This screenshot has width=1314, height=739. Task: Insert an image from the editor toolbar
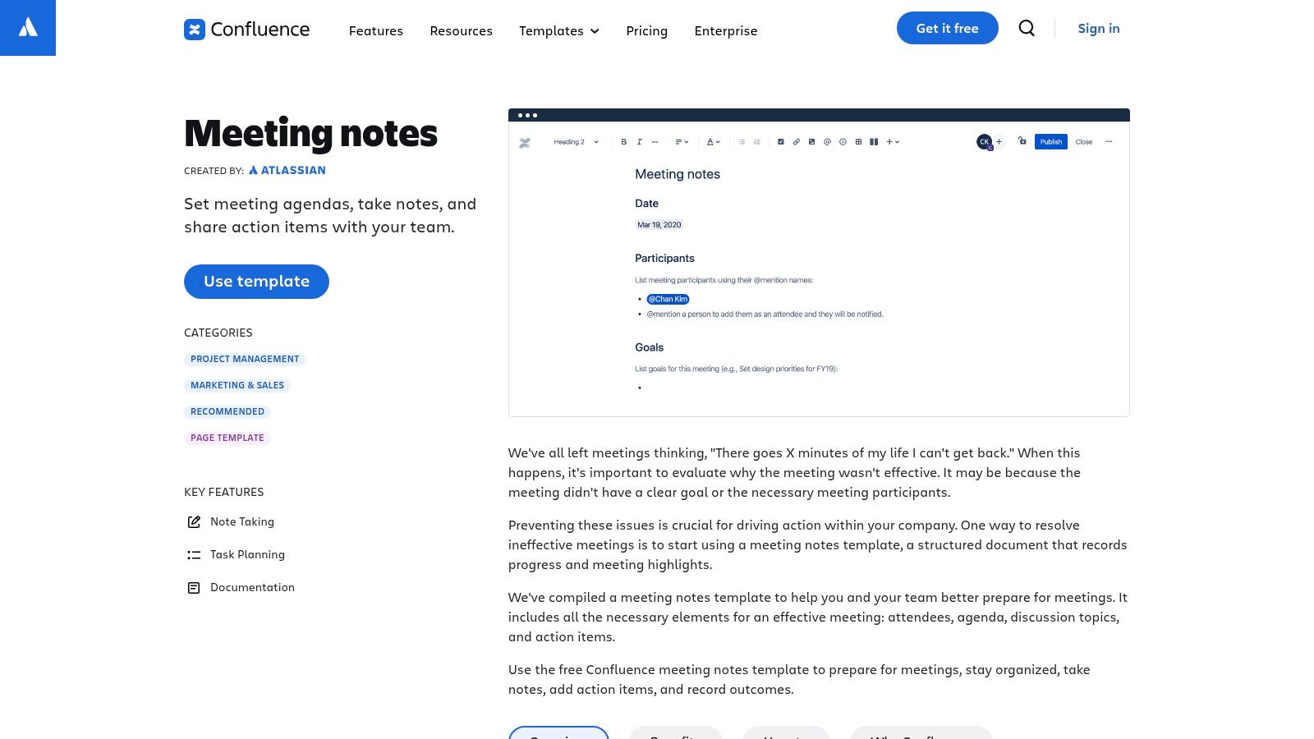811,141
